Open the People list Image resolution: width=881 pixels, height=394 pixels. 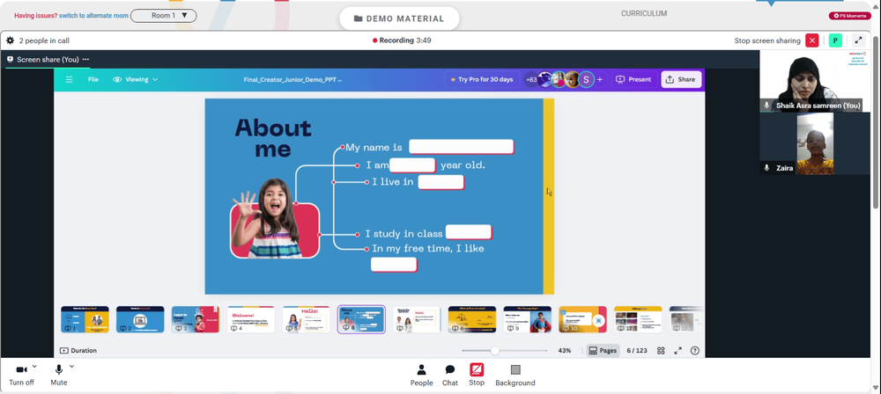[421, 376]
